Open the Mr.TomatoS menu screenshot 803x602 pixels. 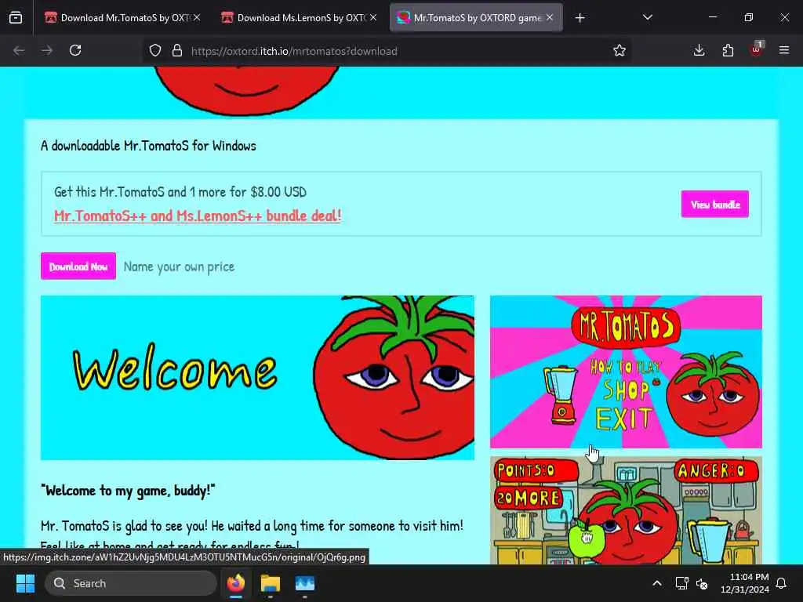(x=626, y=372)
